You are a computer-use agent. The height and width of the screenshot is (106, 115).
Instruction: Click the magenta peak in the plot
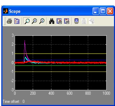coord(25,41)
